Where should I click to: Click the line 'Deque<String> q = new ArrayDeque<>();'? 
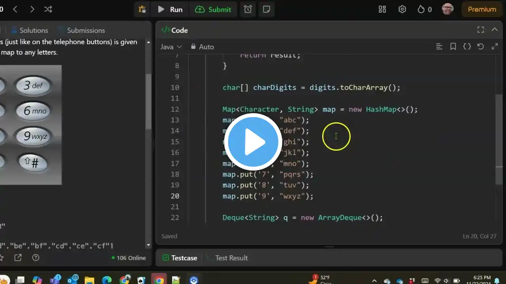(x=303, y=218)
